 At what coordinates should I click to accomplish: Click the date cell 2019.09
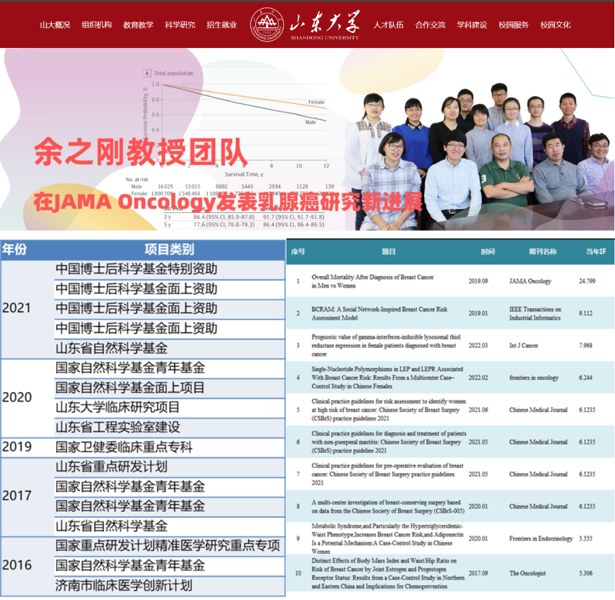pyautogui.click(x=478, y=281)
